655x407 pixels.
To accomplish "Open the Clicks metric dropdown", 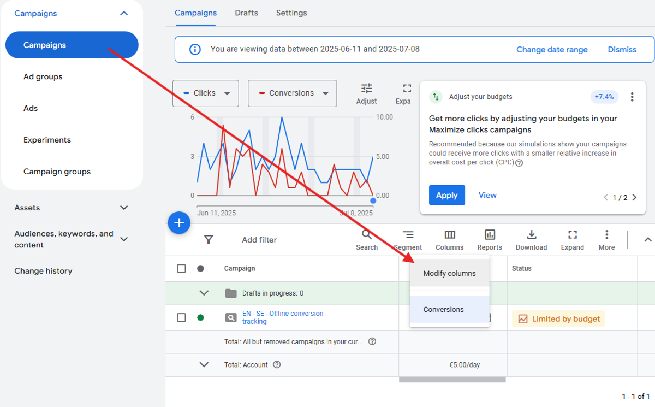I will (205, 93).
